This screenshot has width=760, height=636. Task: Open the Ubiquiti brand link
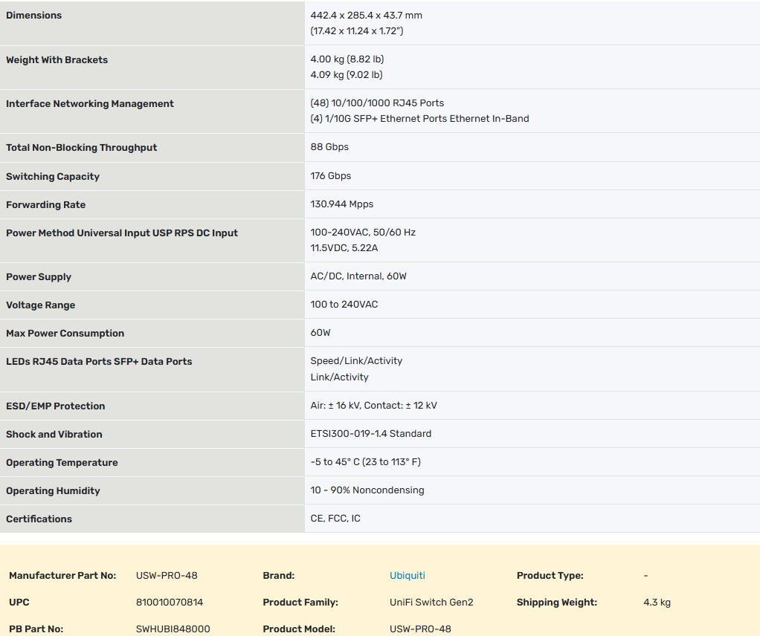407,576
